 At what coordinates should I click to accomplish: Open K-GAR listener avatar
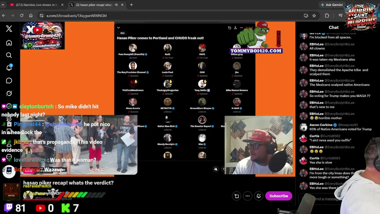point(237,102)
